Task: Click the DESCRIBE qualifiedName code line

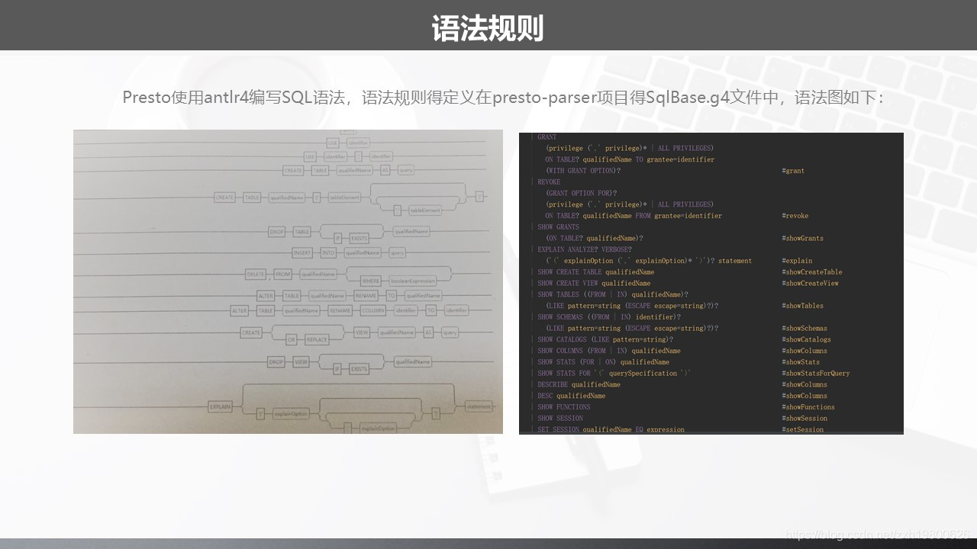Action: (x=579, y=385)
